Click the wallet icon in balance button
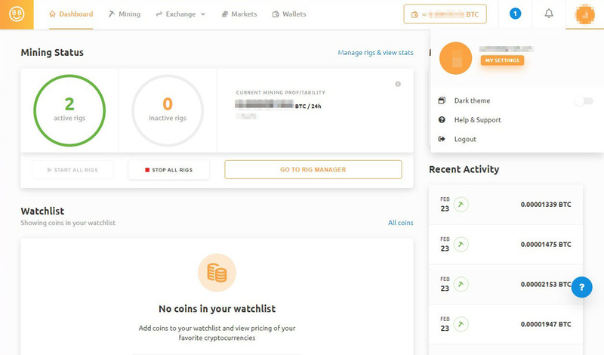Screen dimensions: 604x355 pyautogui.click(x=414, y=14)
